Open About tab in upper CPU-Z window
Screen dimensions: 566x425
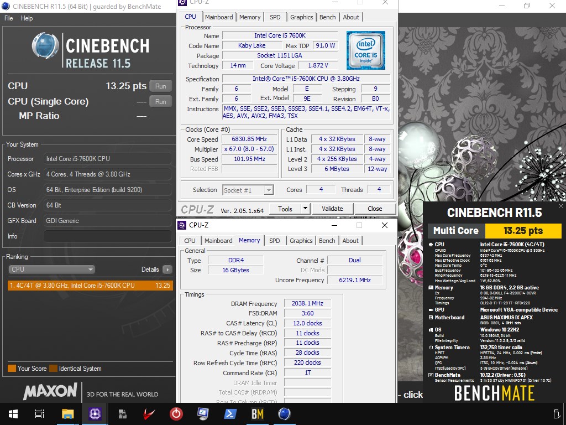351,17
